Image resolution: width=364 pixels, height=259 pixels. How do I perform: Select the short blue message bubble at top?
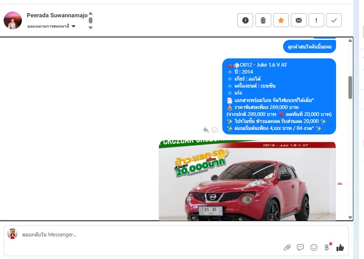click(x=309, y=47)
